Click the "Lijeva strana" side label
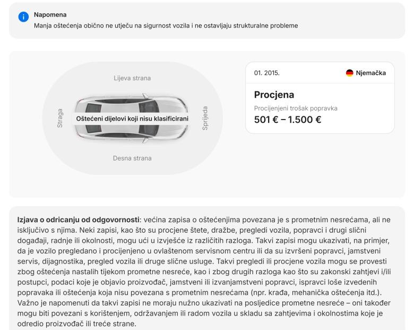The height and width of the screenshot is (330, 414). (132, 78)
